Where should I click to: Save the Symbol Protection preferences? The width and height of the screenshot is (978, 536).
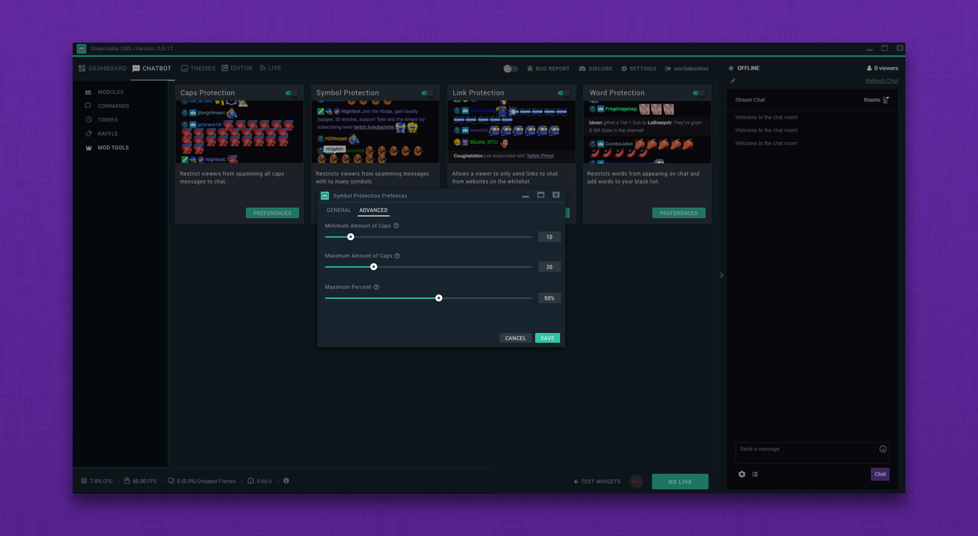pos(548,338)
